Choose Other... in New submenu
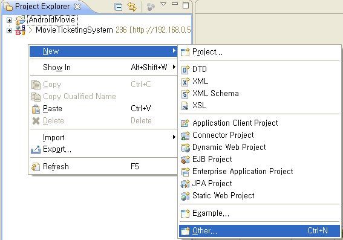Image resolution: width=343 pixels, height=240 pixels. click(260, 231)
